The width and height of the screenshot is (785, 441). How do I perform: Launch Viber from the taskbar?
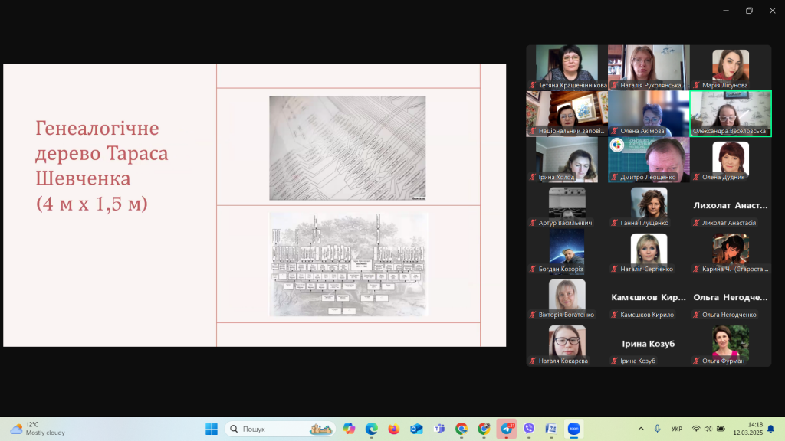pos(529,429)
